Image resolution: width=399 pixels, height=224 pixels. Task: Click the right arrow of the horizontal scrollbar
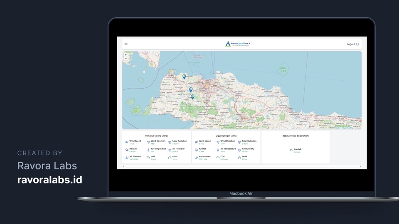point(360,166)
